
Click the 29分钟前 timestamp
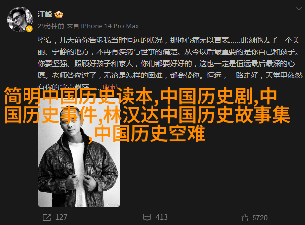(x=51, y=26)
